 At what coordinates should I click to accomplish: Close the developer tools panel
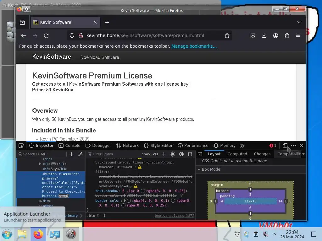(x=302, y=146)
